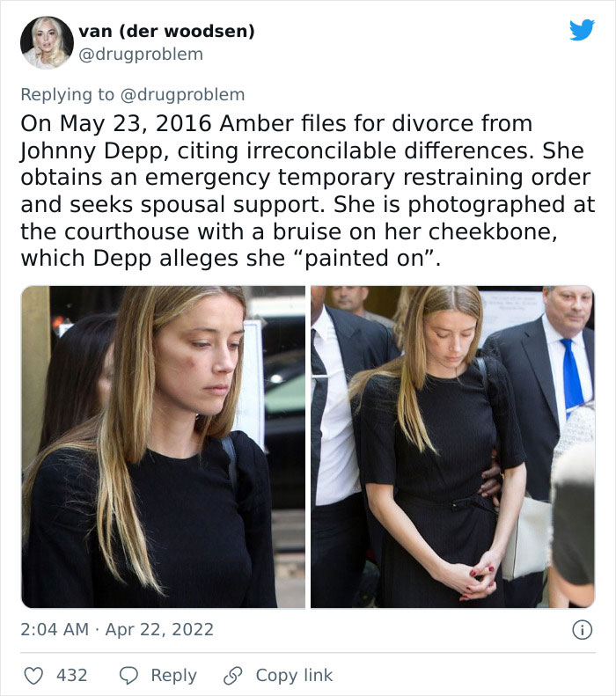Click the gray Replying to text

[x=68, y=94]
